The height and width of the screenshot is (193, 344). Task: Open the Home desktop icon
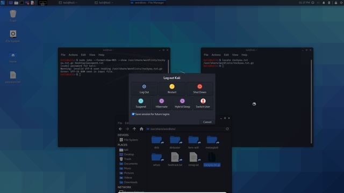click(13, 57)
